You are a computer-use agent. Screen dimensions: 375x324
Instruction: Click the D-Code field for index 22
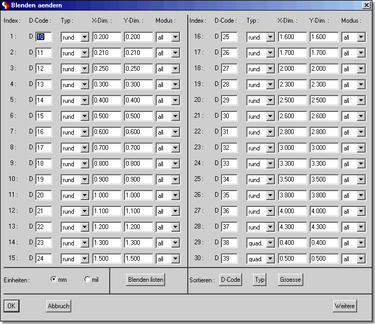(229, 132)
